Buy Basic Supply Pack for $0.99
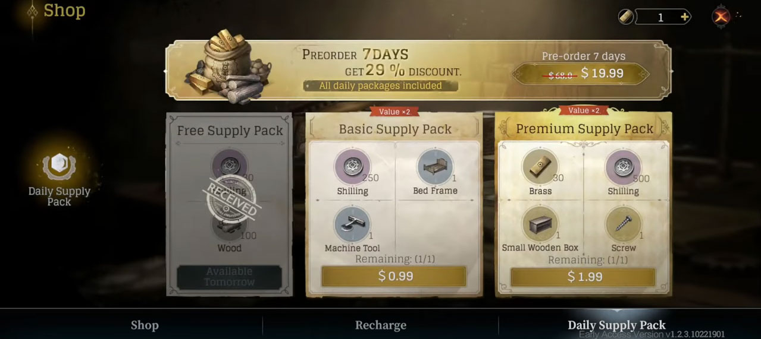761x339 pixels. (x=394, y=276)
